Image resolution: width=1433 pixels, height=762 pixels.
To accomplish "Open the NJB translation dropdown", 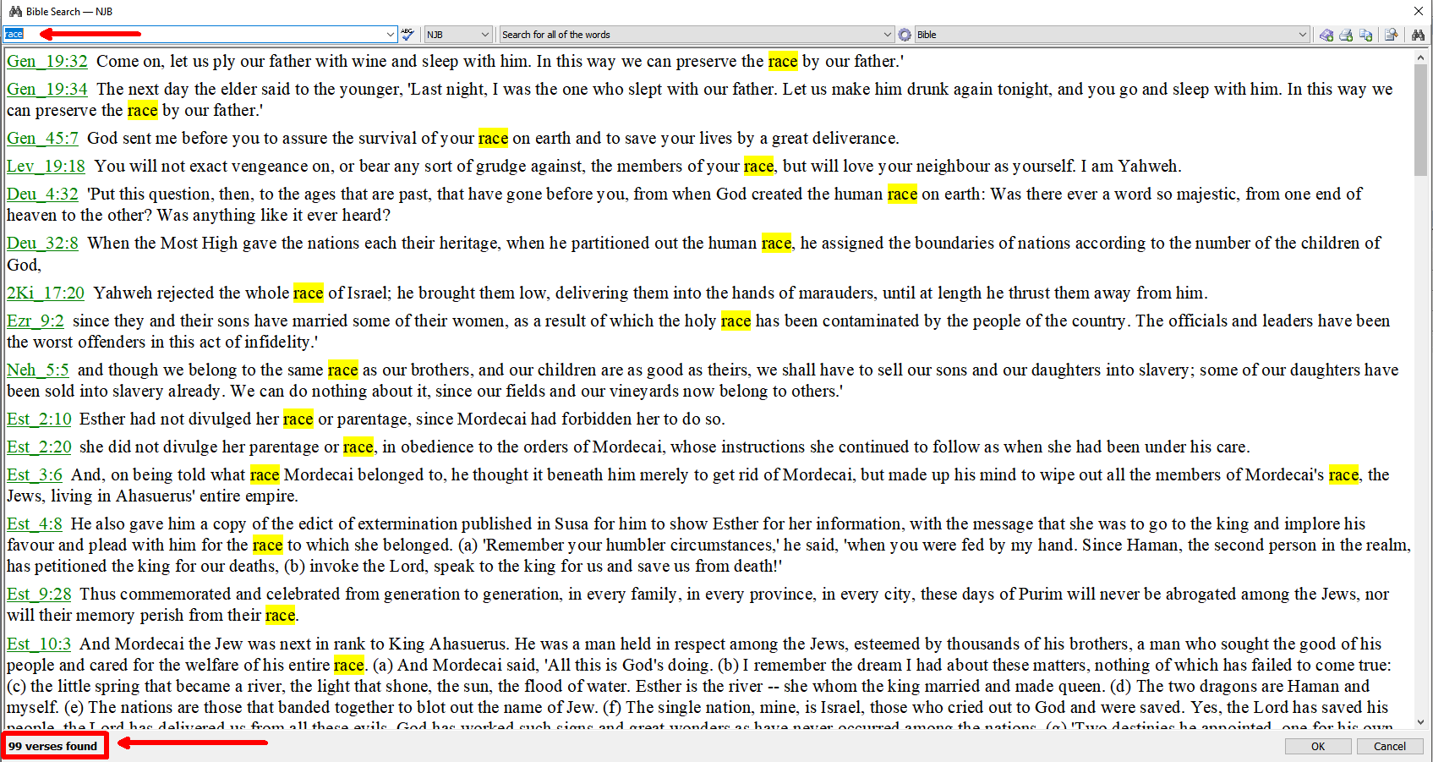I will (484, 35).
